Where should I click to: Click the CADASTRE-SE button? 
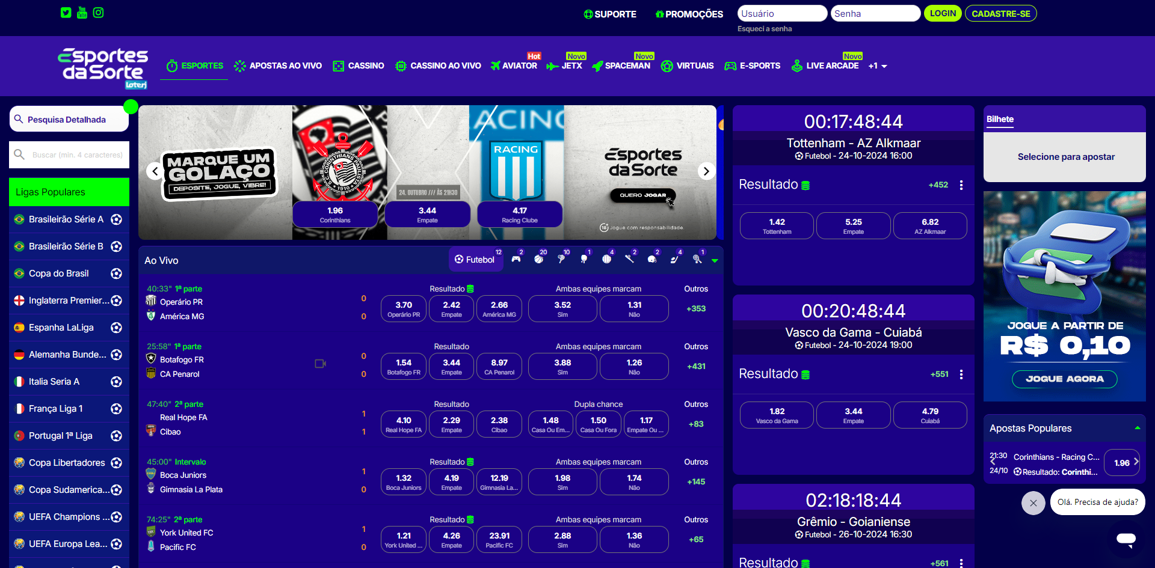click(x=1001, y=13)
